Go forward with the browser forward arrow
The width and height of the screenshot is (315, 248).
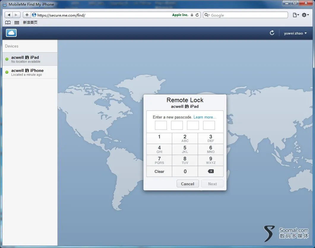point(16,15)
